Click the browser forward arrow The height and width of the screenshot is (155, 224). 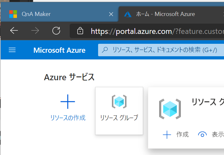click(35, 31)
